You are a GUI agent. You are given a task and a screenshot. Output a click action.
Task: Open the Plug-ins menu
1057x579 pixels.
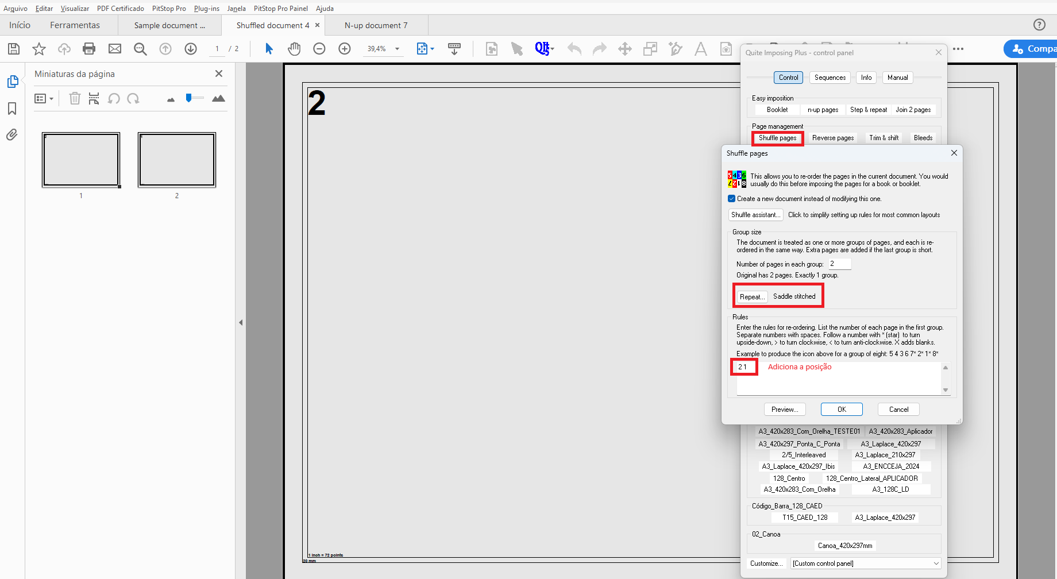click(x=207, y=9)
